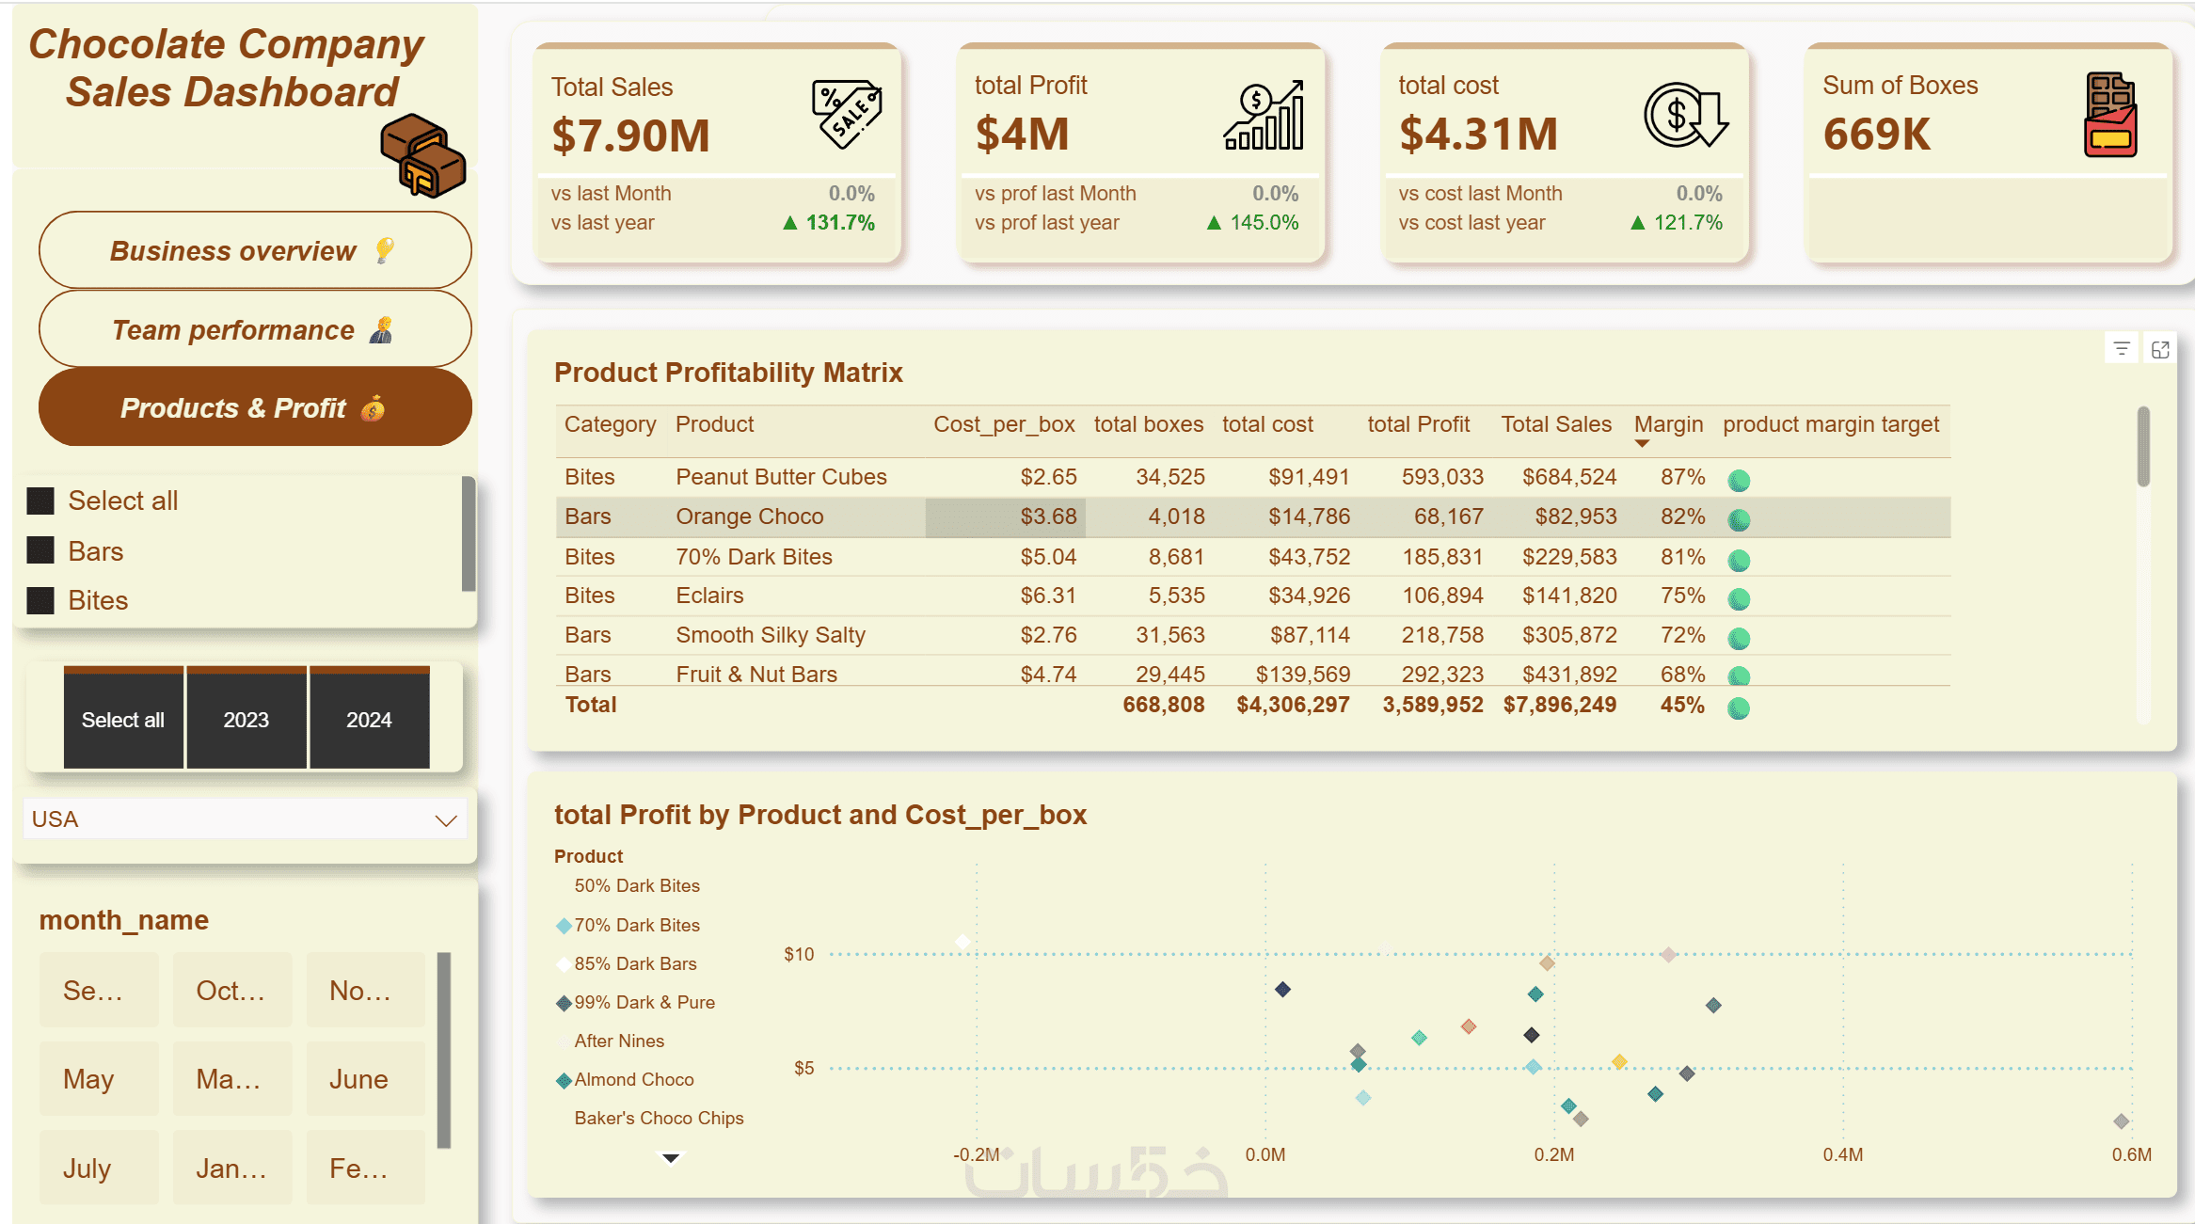Toggle the Bars category checkbox
Viewport: 2195px width, 1224px height.
pyautogui.click(x=40, y=550)
